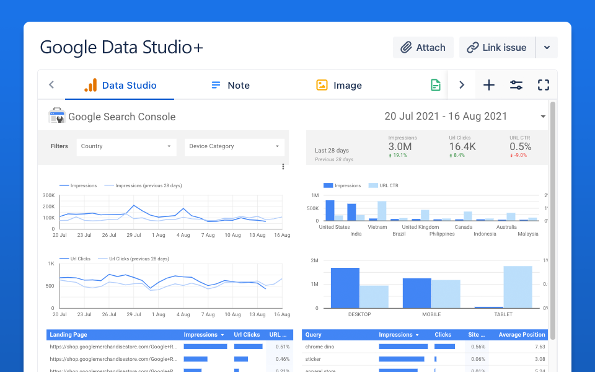Click the Link issue button

pyautogui.click(x=497, y=48)
